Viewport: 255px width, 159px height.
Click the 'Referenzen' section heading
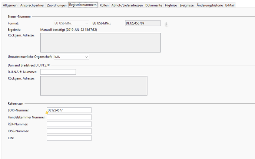click(16, 104)
